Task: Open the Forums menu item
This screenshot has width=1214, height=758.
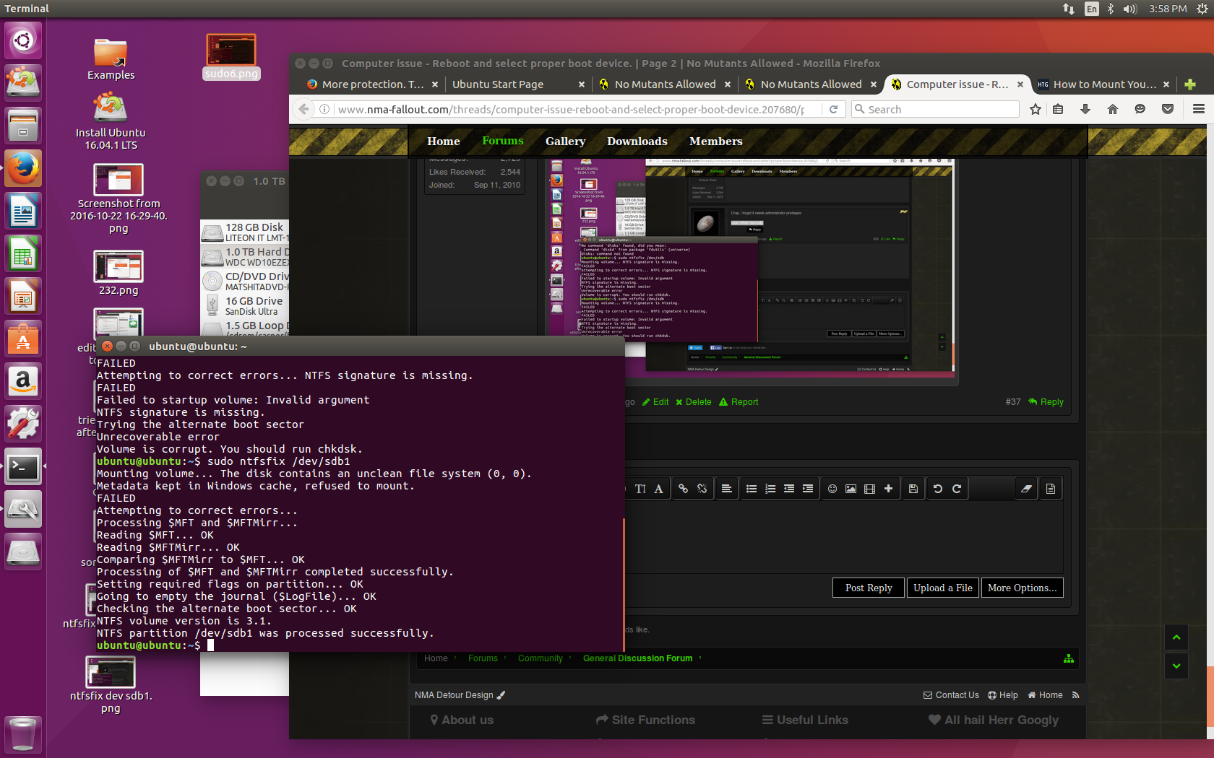Action: 503,141
